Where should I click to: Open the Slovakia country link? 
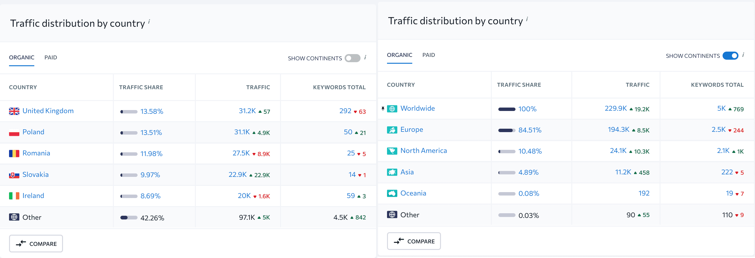[x=36, y=175]
